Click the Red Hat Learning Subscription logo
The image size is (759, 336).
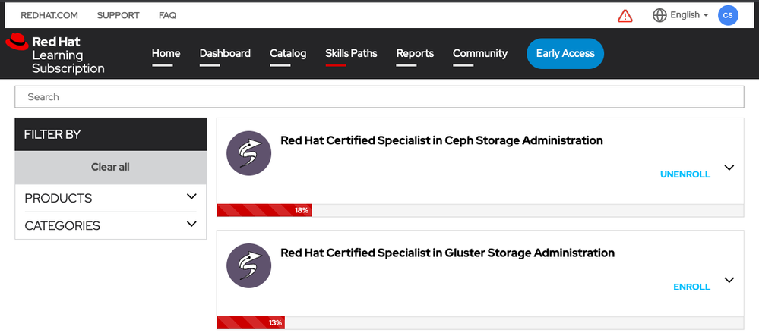(x=55, y=55)
